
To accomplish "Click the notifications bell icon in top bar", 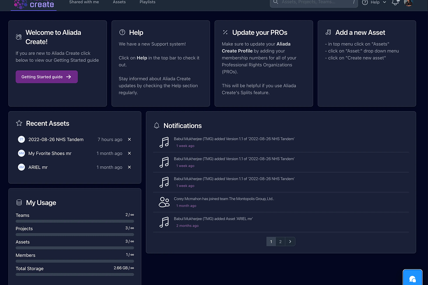I will pyautogui.click(x=395, y=2).
